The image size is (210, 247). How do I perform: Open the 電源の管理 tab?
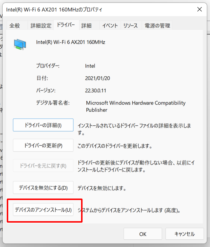pos(157,26)
